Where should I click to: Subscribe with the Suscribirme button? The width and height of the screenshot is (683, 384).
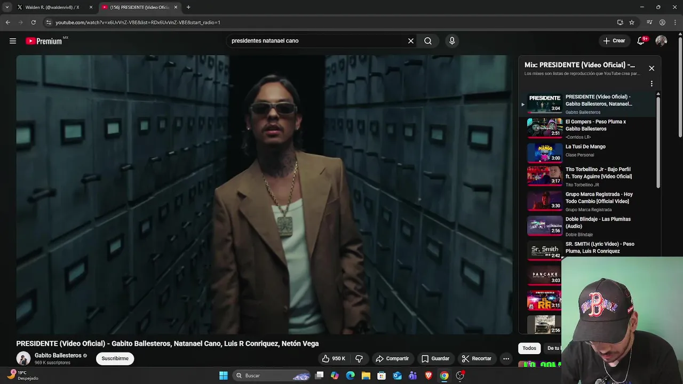click(115, 358)
